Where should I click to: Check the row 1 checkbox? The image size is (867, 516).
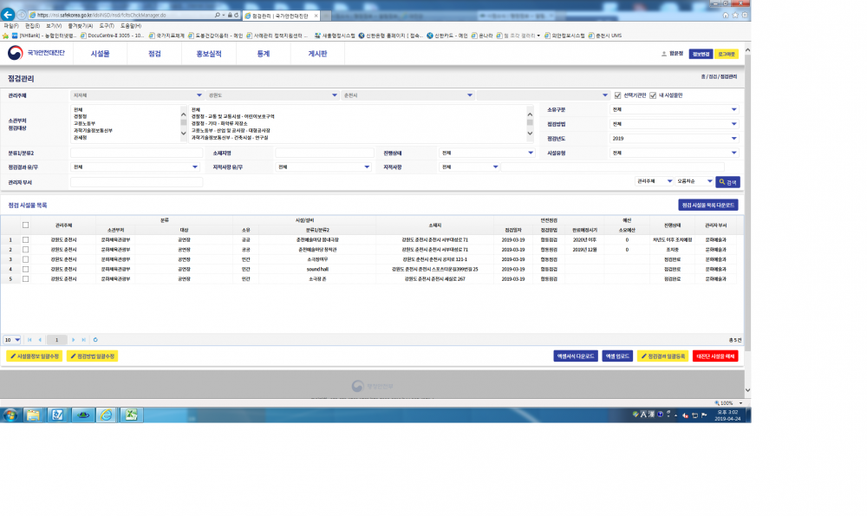pyautogui.click(x=25, y=240)
